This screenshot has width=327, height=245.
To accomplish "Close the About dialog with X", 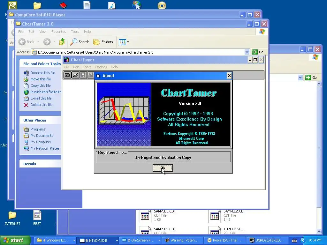I will click(229, 76).
